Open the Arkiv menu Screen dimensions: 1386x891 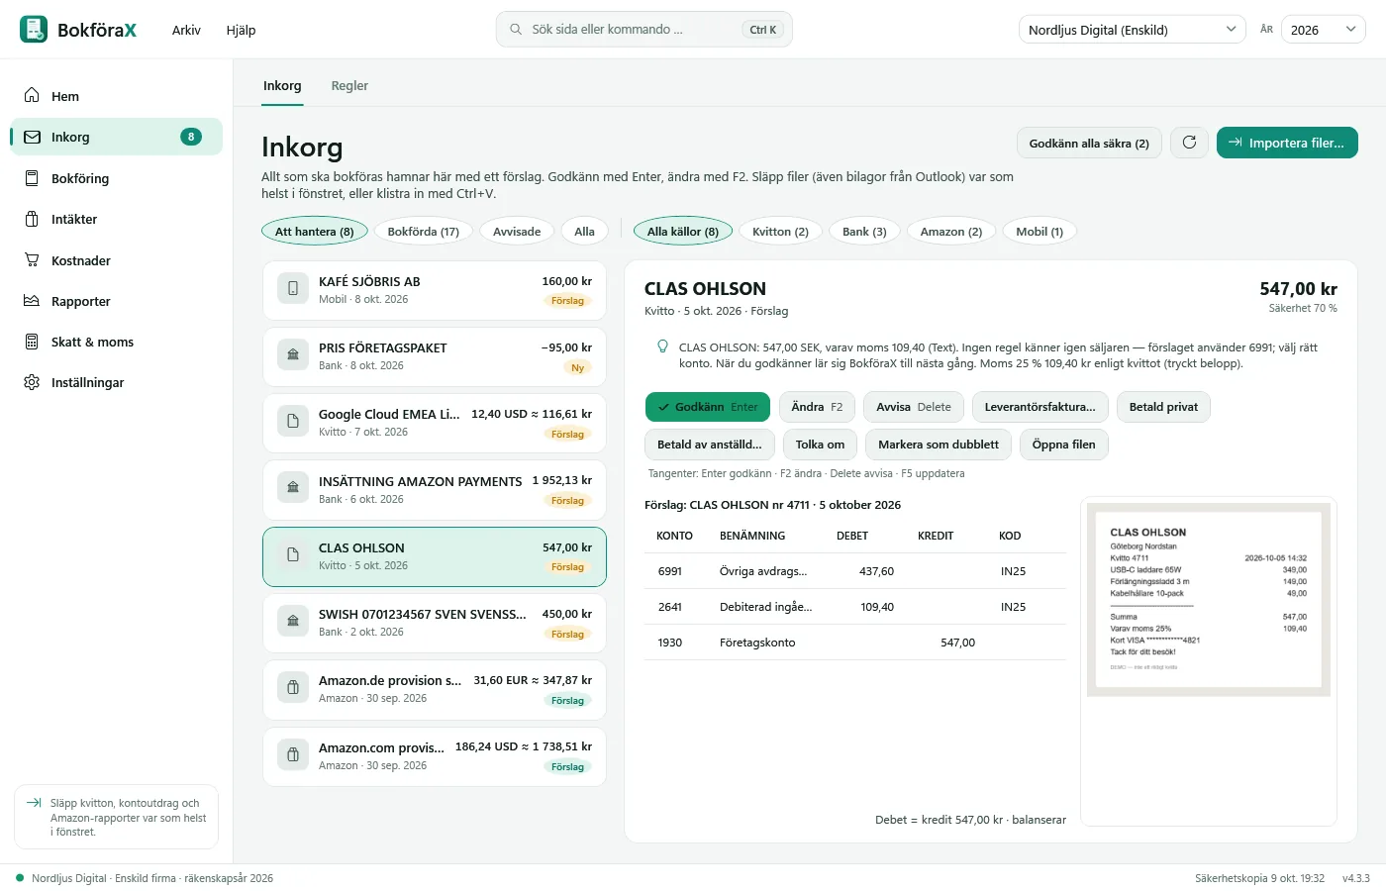[186, 30]
